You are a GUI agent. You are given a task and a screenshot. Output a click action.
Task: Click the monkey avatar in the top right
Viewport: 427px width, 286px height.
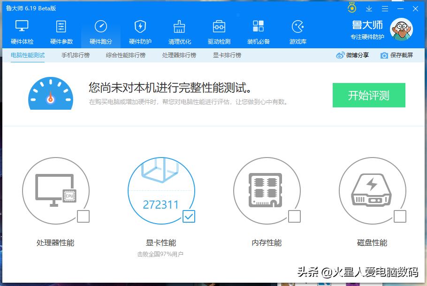pyautogui.click(x=401, y=29)
